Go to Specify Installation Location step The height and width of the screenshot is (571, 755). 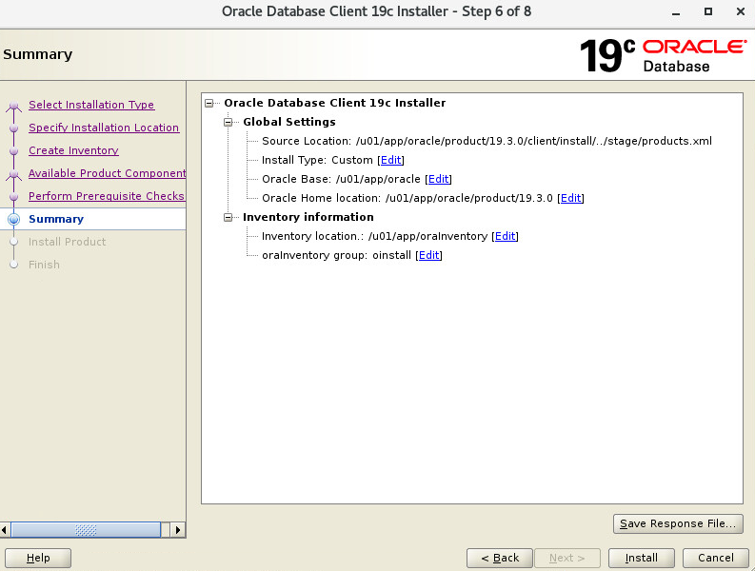[104, 128]
